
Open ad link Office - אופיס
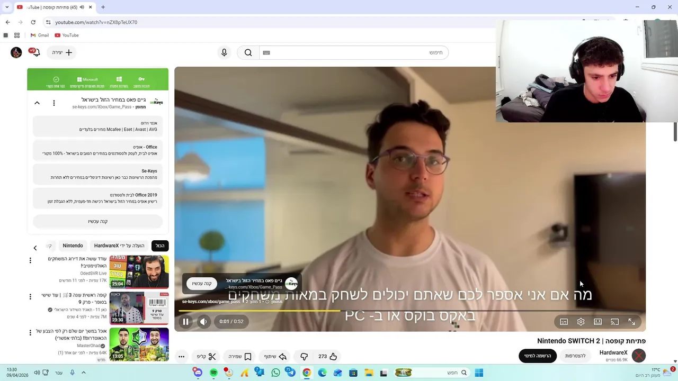click(97, 150)
